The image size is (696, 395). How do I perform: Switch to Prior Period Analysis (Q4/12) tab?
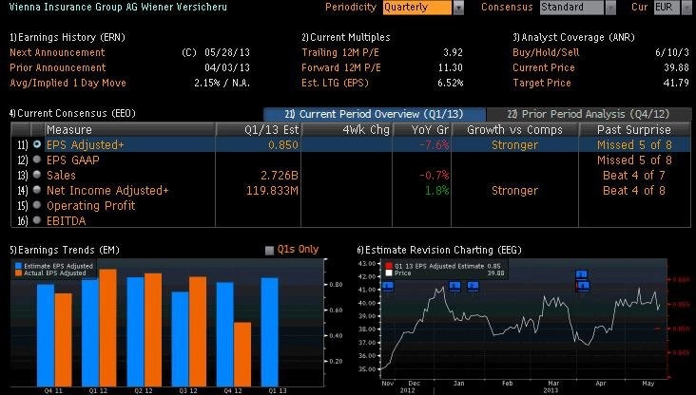click(x=589, y=114)
